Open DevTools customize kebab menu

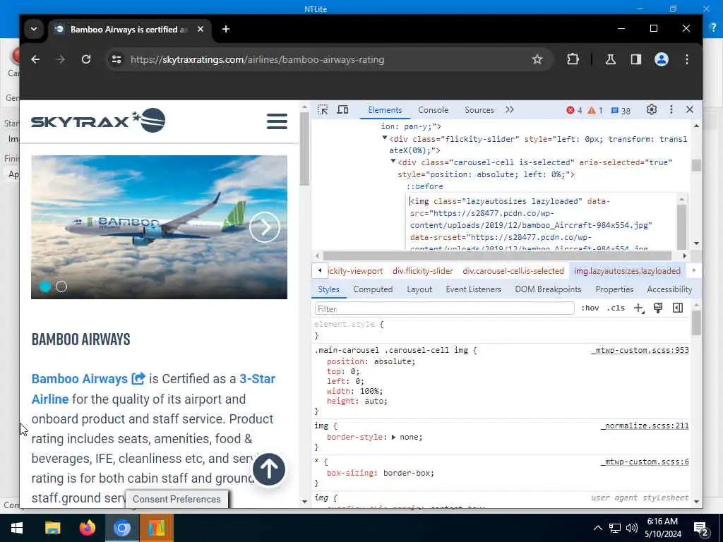[671, 109]
